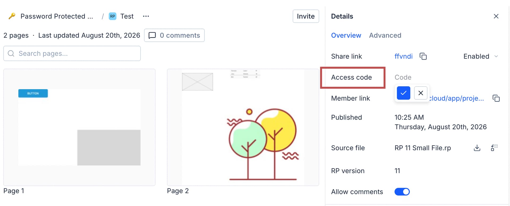Image resolution: width=510 pixels, height=206 pixels.
Task: Click the Search pages field
Action: [72, 53]
